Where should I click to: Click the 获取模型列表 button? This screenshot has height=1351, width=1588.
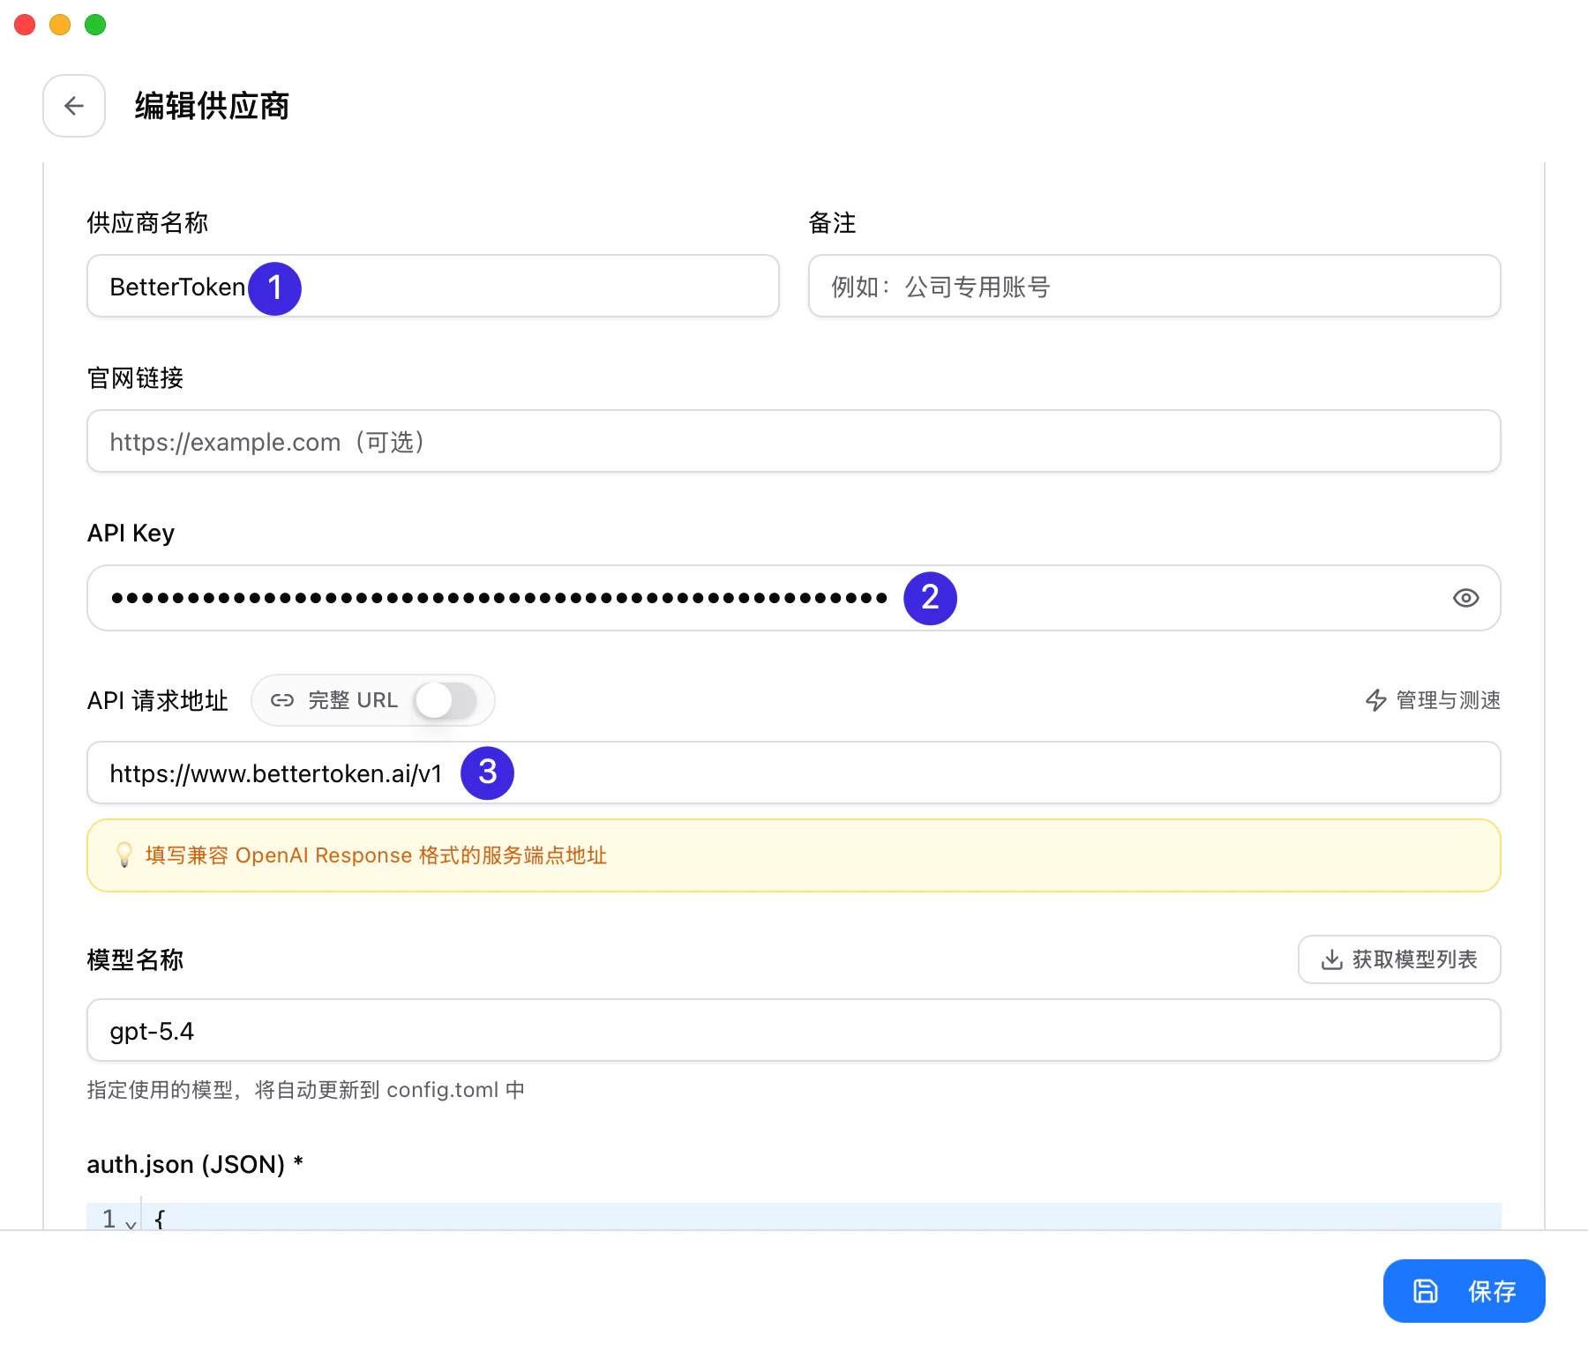pyautogui.click(x=1399, y=959)
